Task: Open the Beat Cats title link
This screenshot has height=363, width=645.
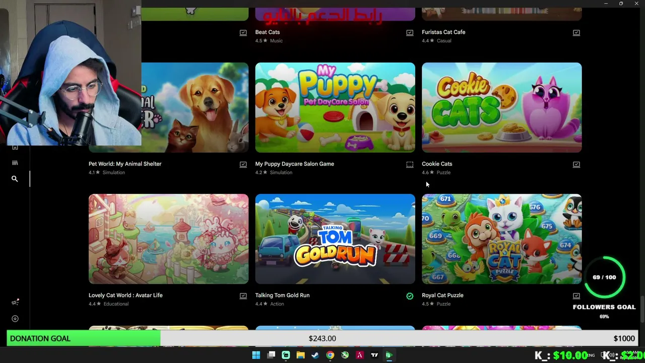Action: click(268, 32)
